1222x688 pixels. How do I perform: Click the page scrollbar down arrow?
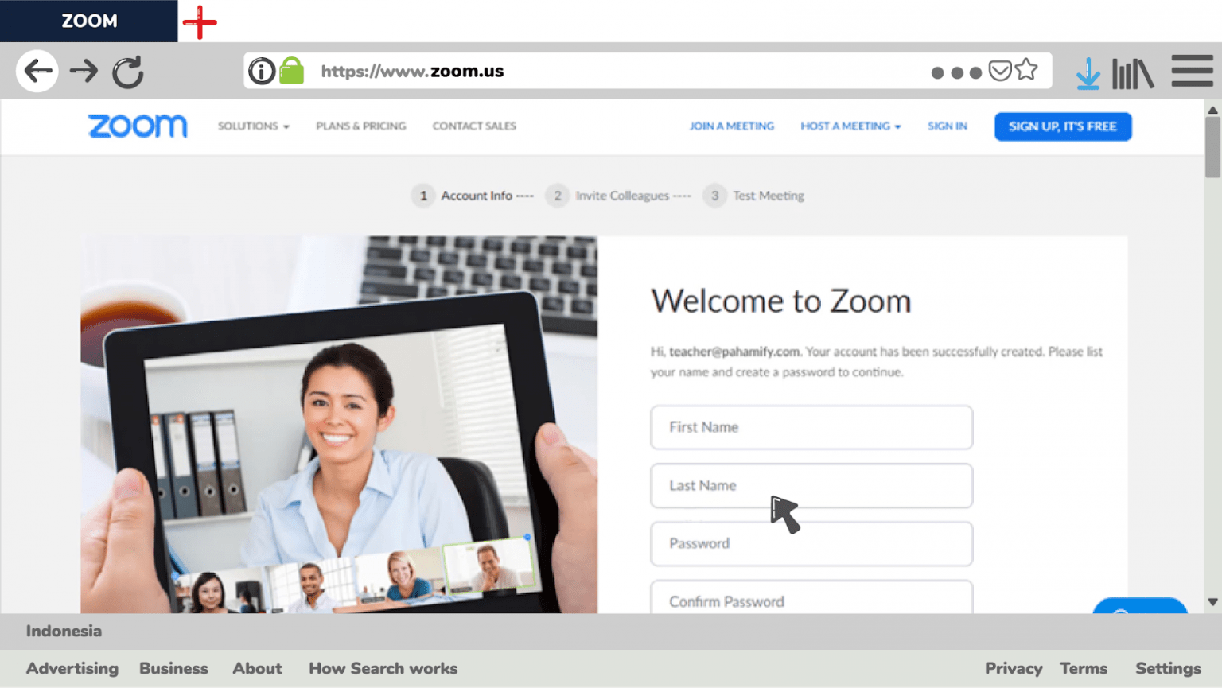point(1212,602)
